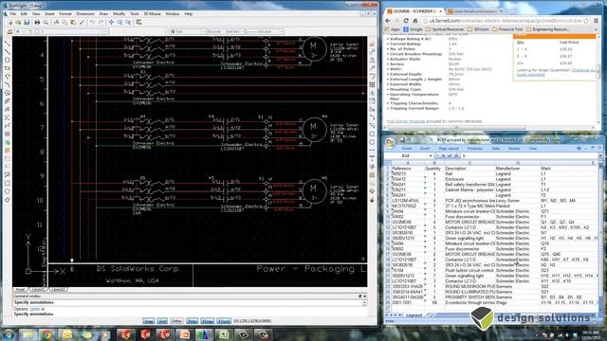Screen dimensions: 607x341
Task: Open Print Preview in DraftSight toolbar
Action: [x=46, y=23]
